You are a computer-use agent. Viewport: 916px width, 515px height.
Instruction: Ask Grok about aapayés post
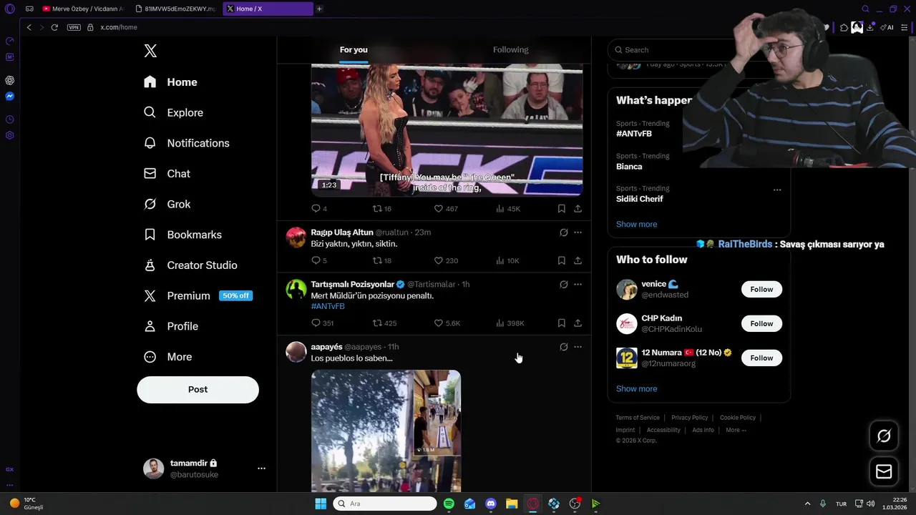564,347
